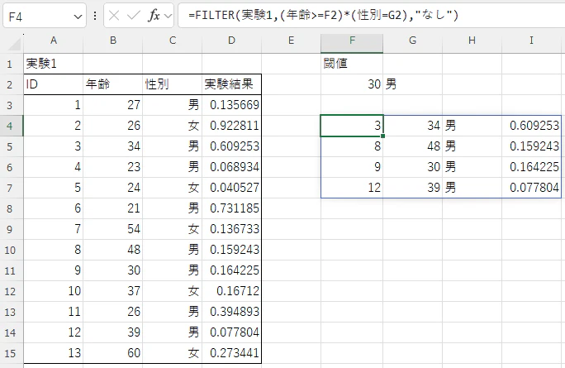This screenshot has width=565, height=368.
Task: Click result cell 0.159243 in column I
Action: point(531,146)
